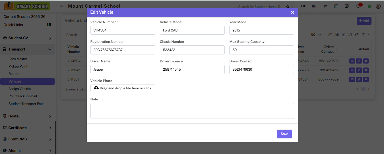Image resolution: width=384 pixels, height=154 pixels.
Task: Click the switch session arrows icon
Action: pyautogui.click(x=325, y=6)
